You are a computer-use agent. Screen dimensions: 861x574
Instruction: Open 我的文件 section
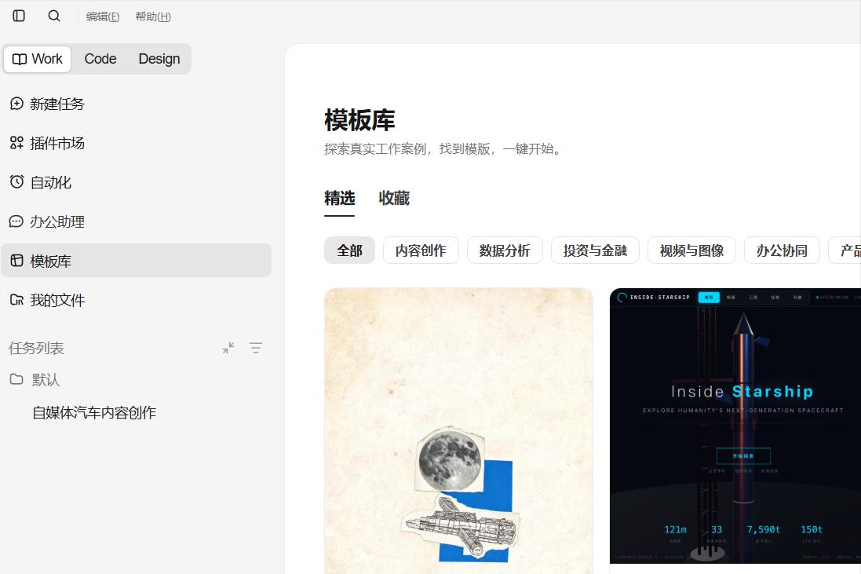(137, 300)
